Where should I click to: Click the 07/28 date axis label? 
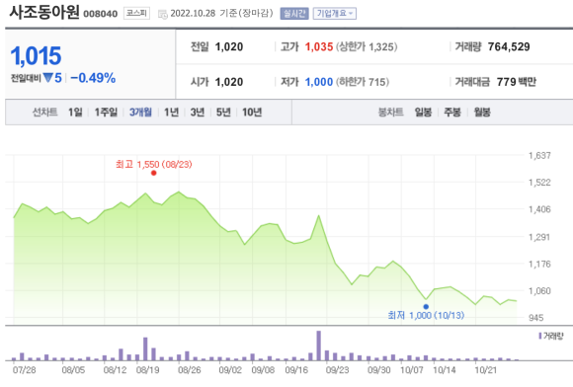(25, 370)
